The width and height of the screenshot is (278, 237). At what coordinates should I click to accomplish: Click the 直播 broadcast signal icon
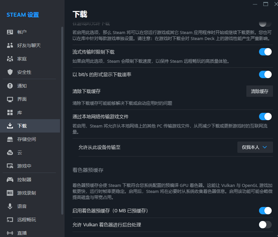pyautogui.click(x=10, y=233)
